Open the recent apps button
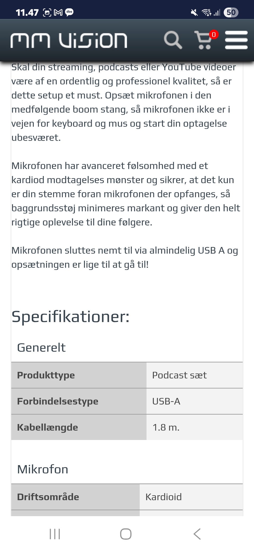254x550 pixels. pos(55,534)
